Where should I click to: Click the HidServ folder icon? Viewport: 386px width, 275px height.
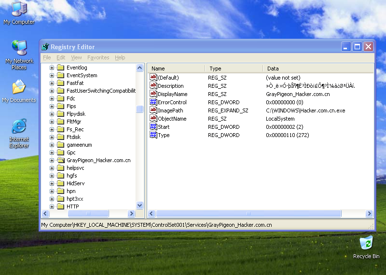[61, 183]
